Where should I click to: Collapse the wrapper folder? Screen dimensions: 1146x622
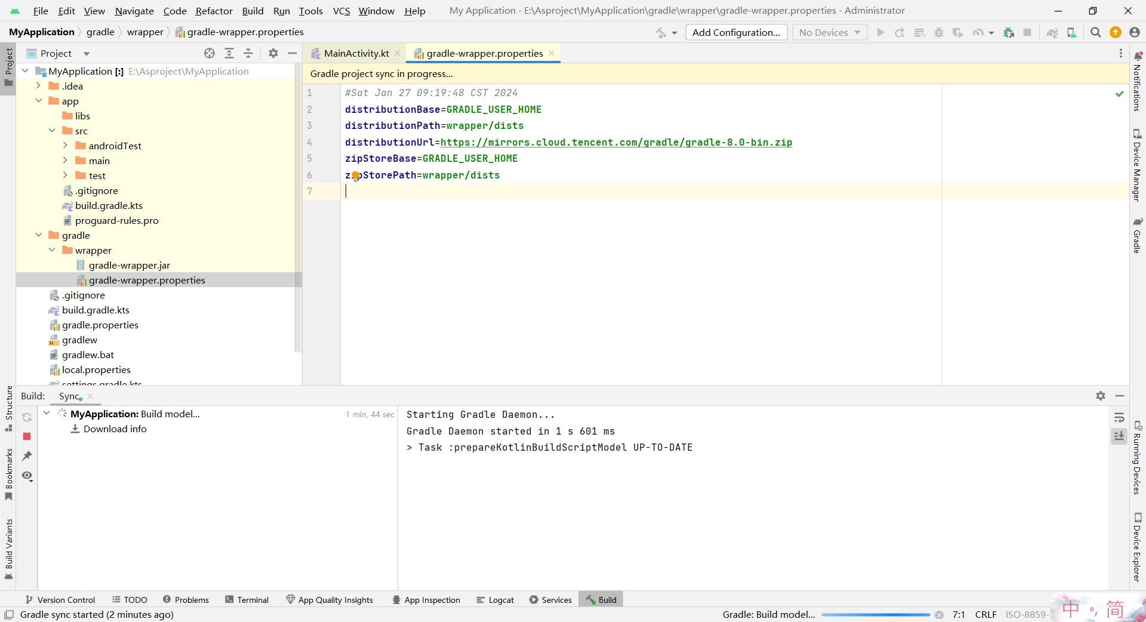click(52, 250)
